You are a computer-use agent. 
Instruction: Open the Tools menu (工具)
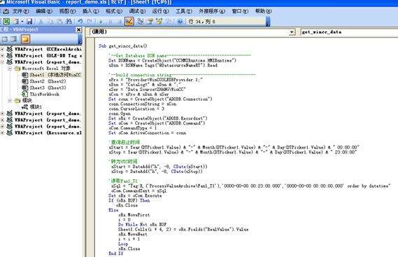tap(184, 11)
